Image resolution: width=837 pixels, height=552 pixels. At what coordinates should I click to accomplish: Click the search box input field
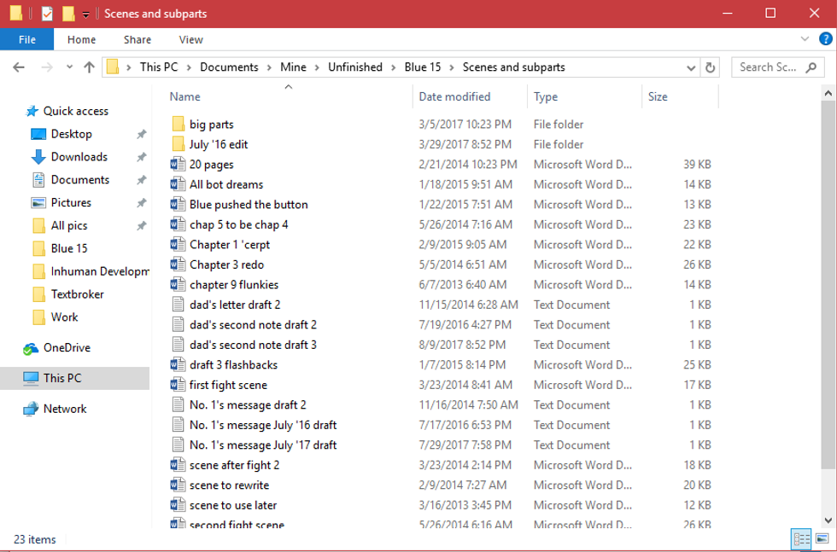(x=769, y=67)
